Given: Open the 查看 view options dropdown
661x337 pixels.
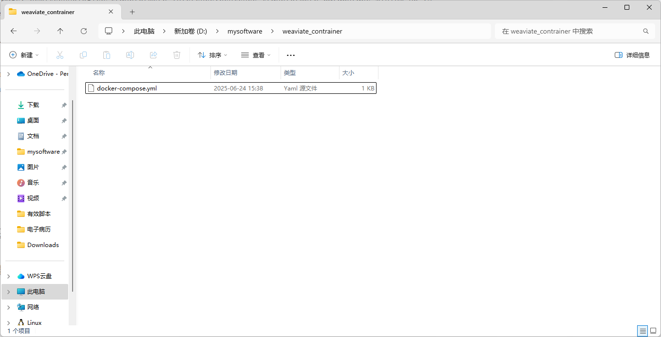Looking at the screenshot, I should 255,54.
